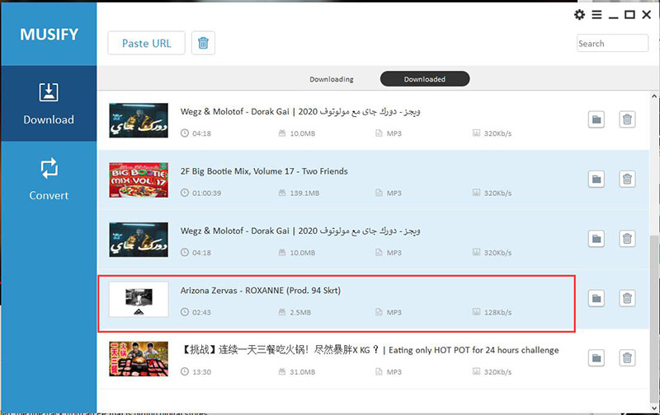
Task: Click the vertical scrollbar thumb
Action: coord(654,319)
